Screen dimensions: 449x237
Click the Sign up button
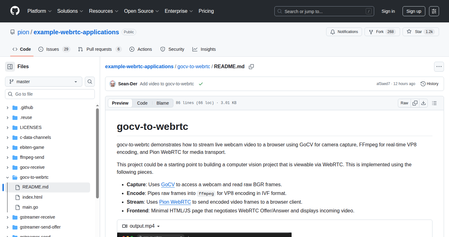click(x=414, y=11)
